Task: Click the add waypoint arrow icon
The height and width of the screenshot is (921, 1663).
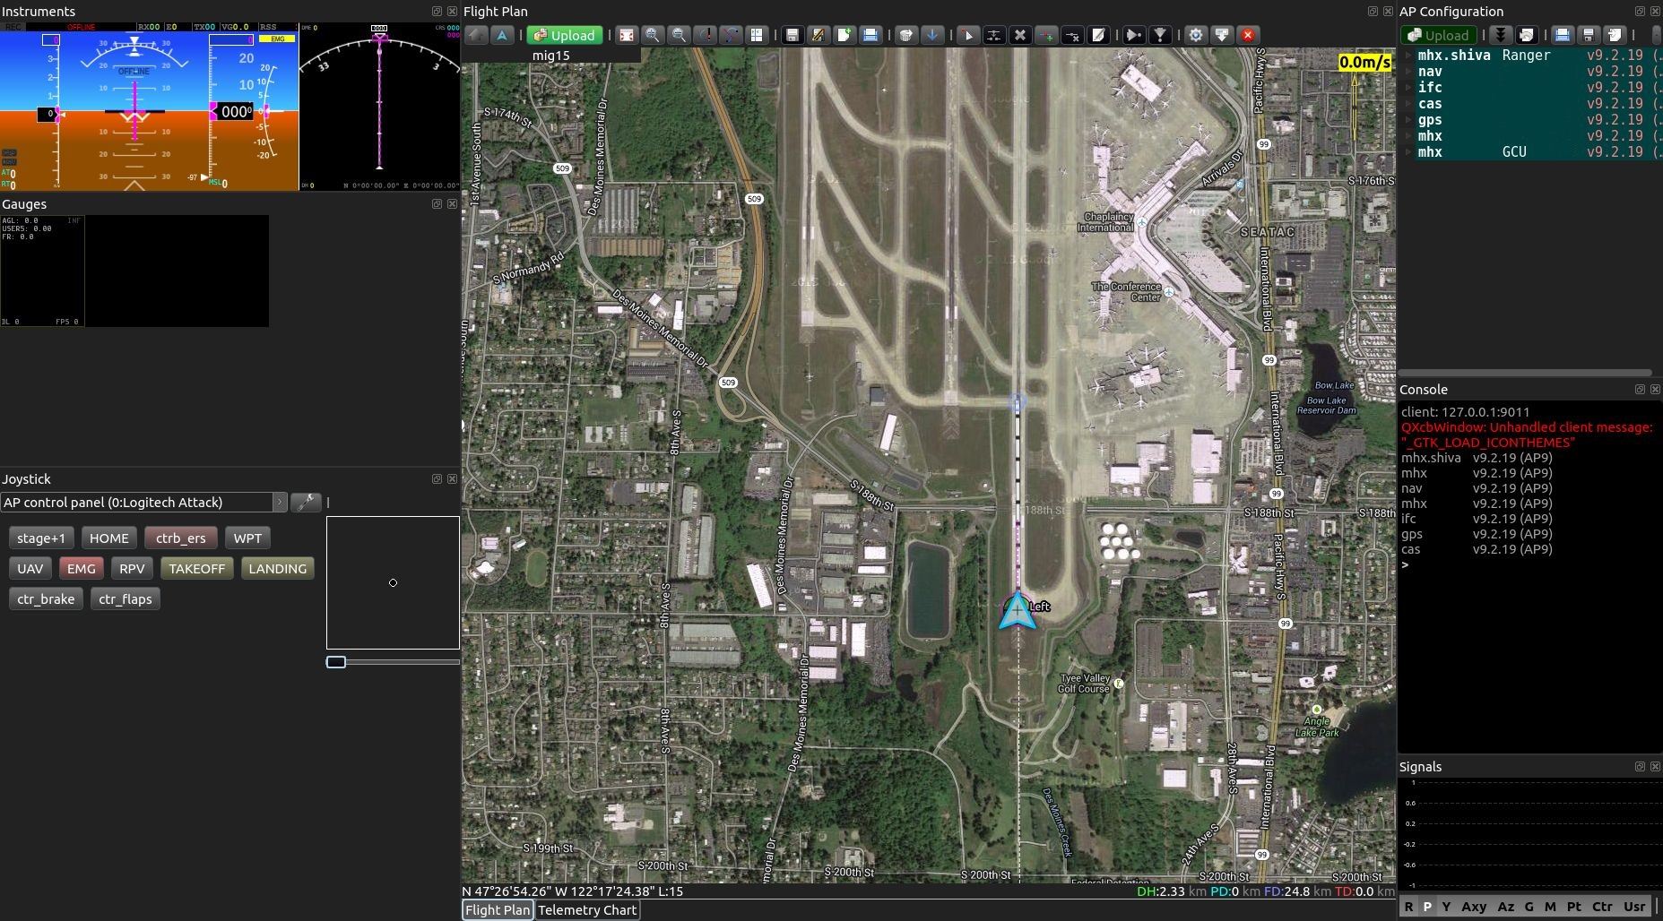Action: [967, 35]
